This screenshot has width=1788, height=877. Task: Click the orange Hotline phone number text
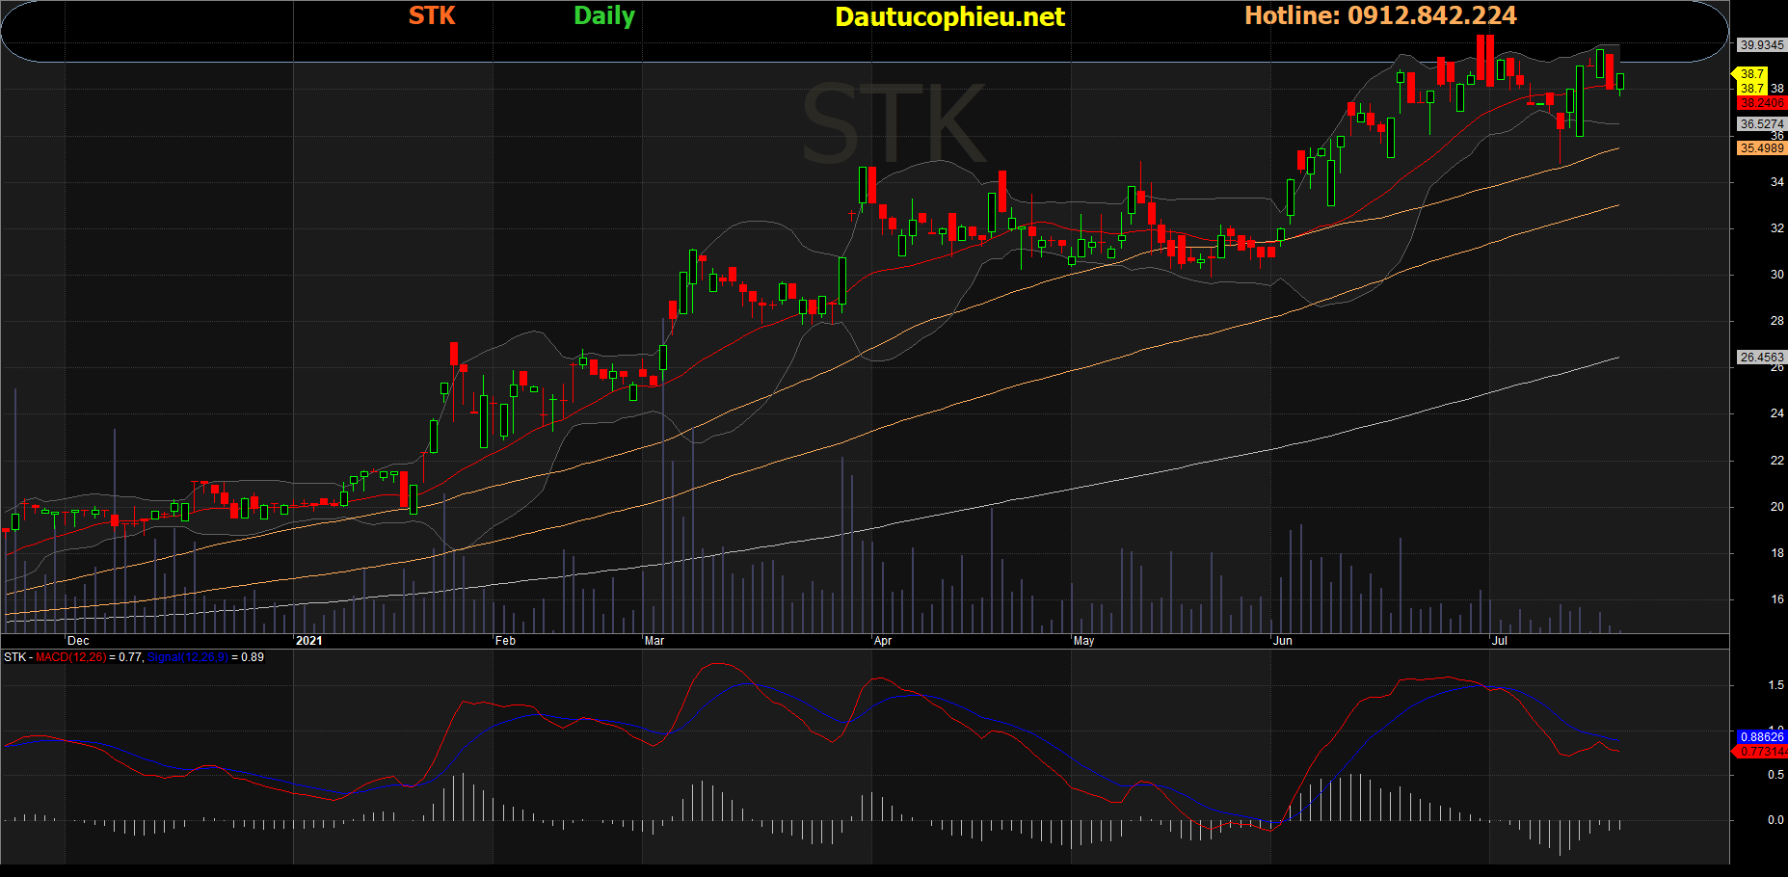(1379, 15)
